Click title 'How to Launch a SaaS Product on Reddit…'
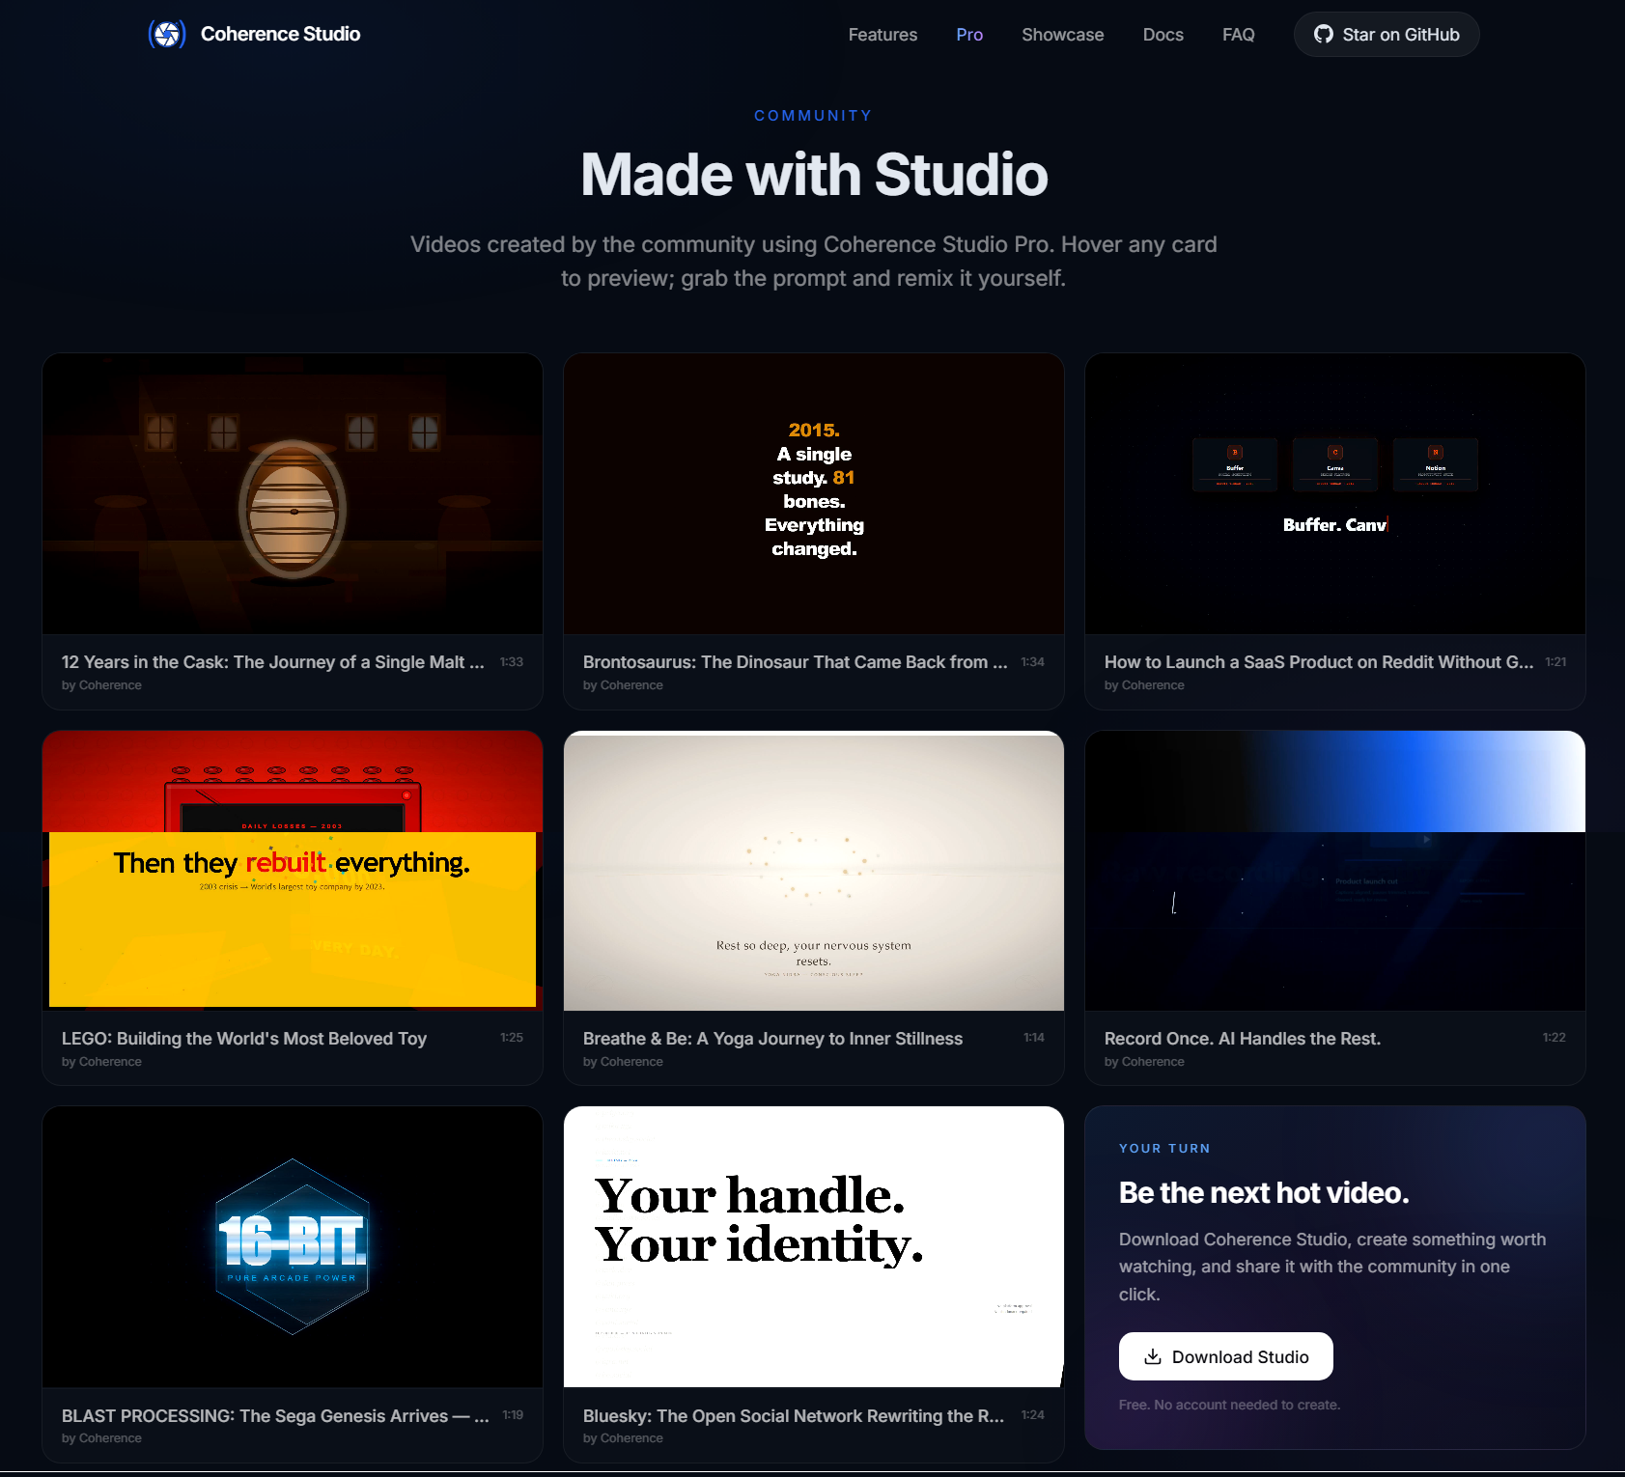This screenshot has height=1477, width=1625. click(1319, 662)
